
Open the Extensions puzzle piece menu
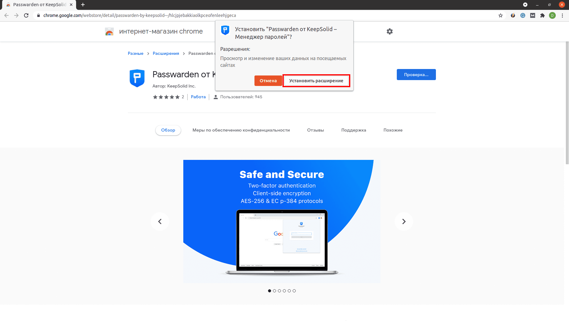pos(543,15)
